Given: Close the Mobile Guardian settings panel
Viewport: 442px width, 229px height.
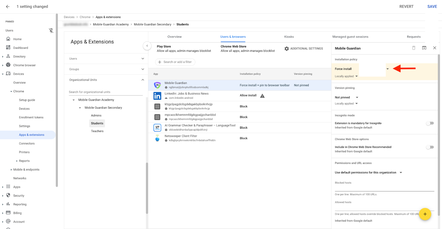Looking at the screenshot, I should 435,48.
